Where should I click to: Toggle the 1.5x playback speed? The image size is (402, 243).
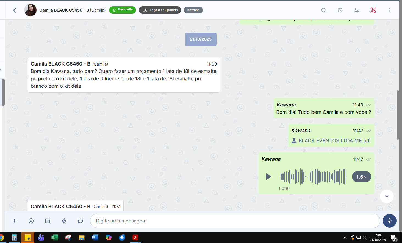coord(361,177)
